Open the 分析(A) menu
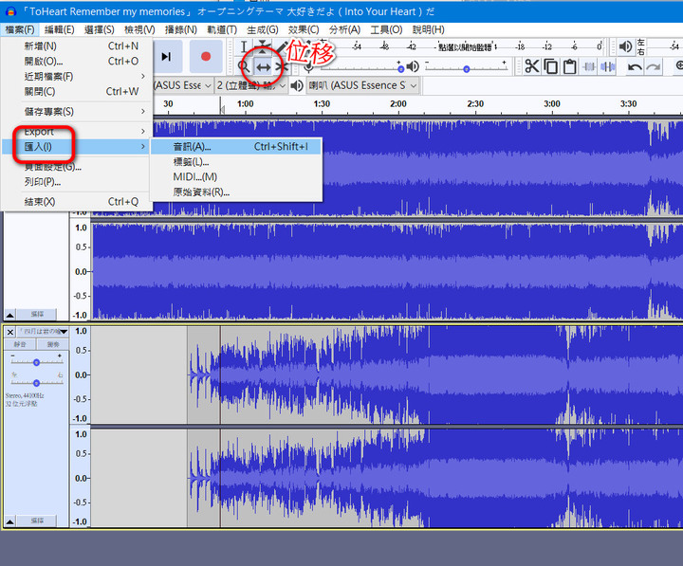The width and height of the screenshot is (683, 566). [x=344, y=29]
